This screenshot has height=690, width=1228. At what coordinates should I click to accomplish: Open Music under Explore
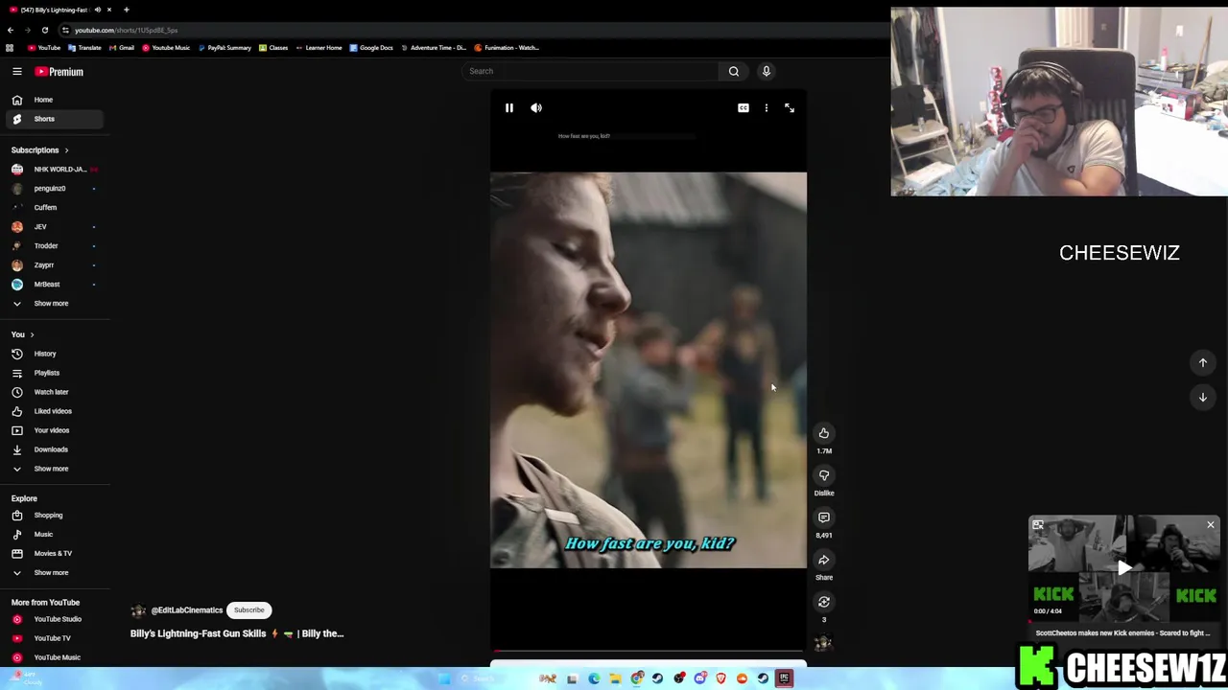pos(55,535)
